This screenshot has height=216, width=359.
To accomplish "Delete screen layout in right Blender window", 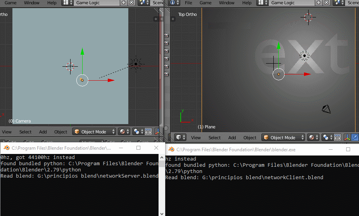I will (326, 3).
